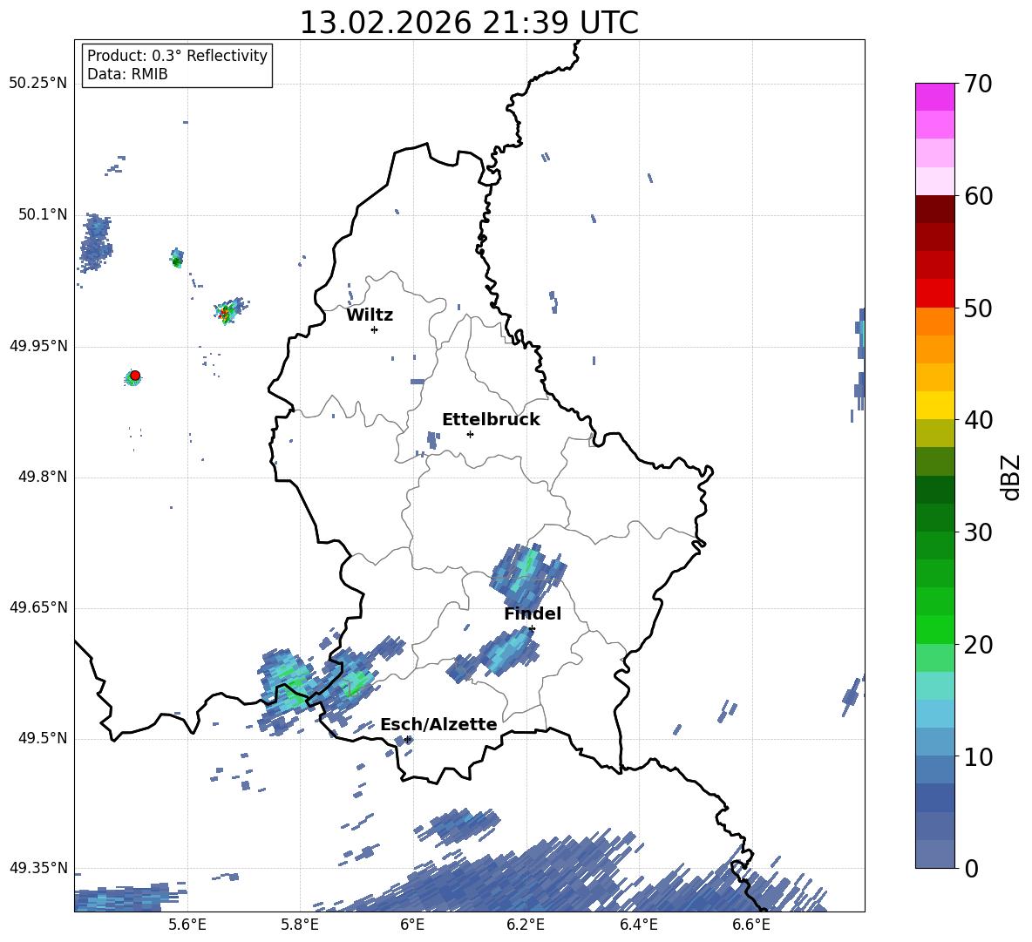Click the 49.5°N latitude label

point(43,738)
